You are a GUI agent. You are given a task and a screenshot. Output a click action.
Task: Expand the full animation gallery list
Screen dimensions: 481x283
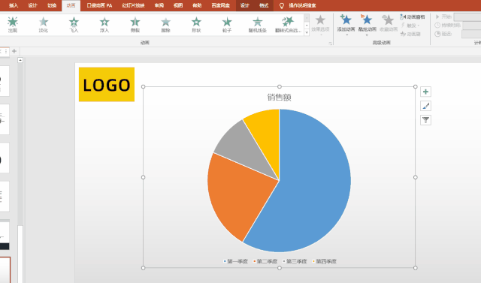[x=307, y=32]
